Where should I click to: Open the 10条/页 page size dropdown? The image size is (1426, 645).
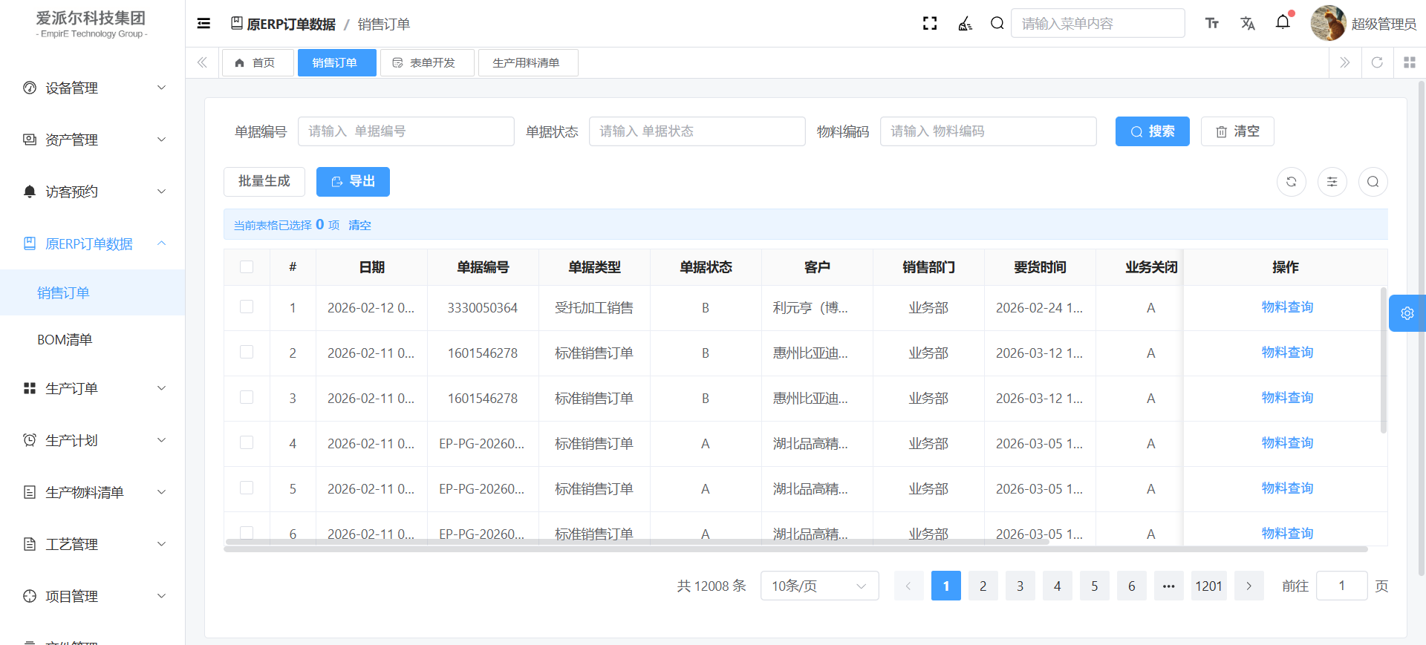tap(818, 586)
